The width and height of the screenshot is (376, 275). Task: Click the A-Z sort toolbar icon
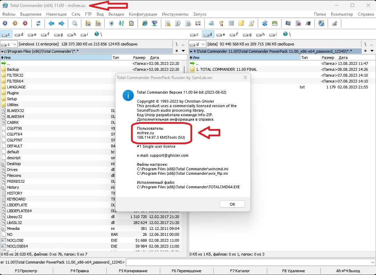tap(121, 24)
